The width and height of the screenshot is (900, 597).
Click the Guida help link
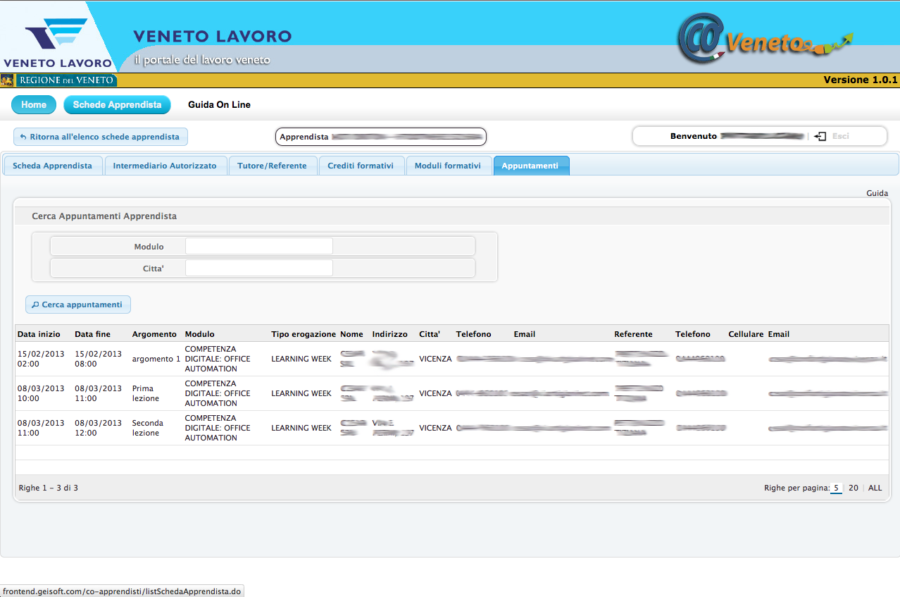pyautogui.click(x=877, y=193)
